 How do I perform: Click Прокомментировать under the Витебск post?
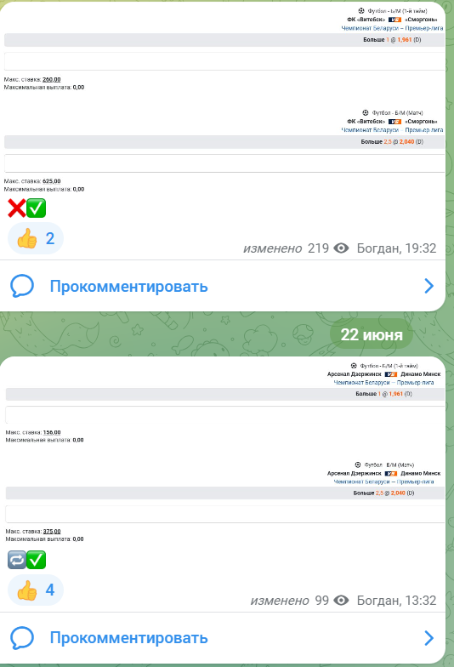click(x=129, y=286)
